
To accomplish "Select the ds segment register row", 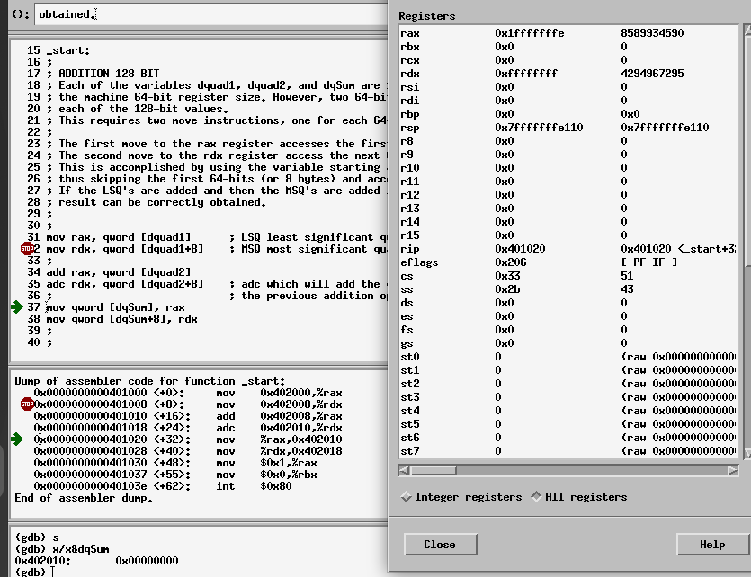I will (568, 302).
